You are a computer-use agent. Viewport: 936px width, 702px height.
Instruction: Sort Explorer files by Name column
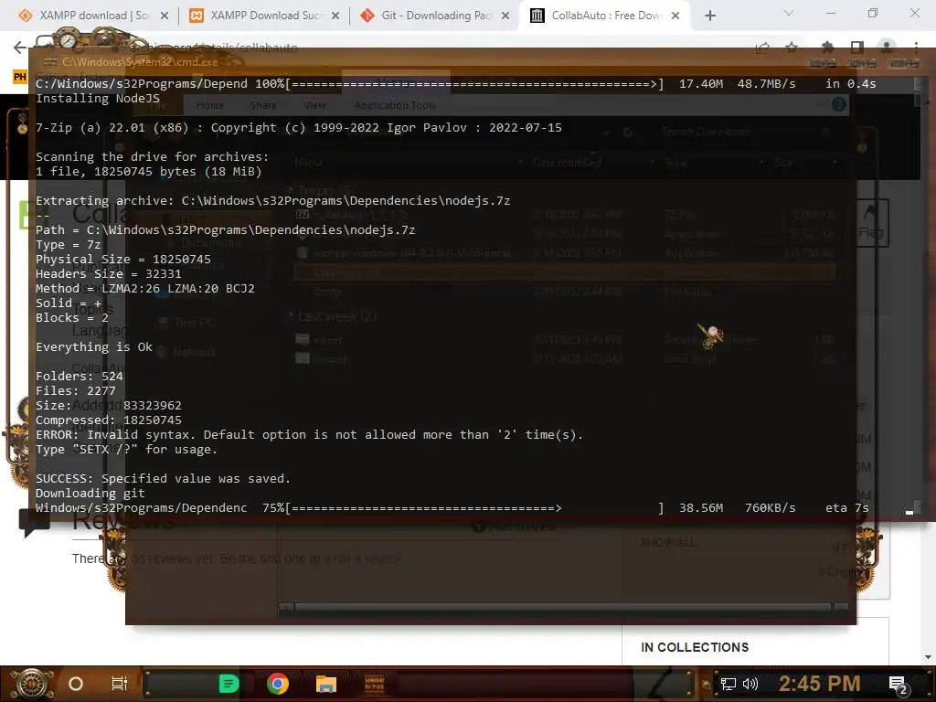coord(309,163)
